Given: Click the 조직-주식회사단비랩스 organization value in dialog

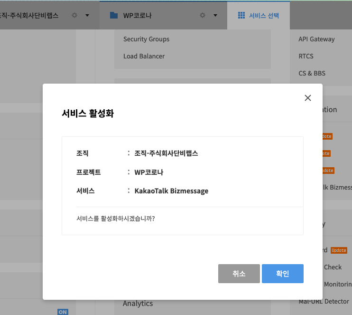Looking at the screenshot, I should point(166,153).
